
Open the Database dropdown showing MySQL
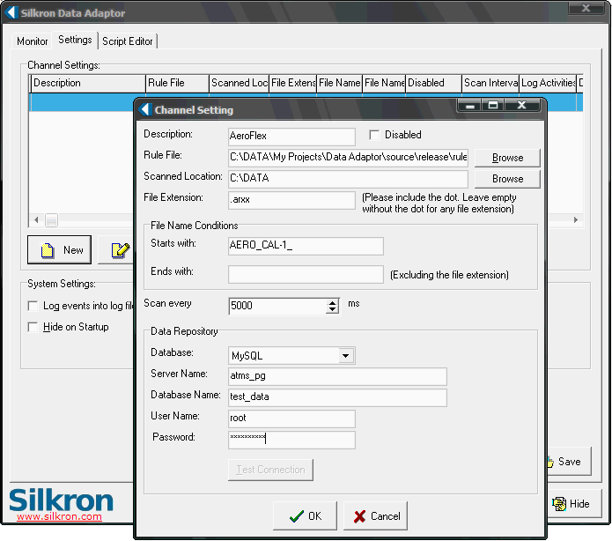coord(346,355)
